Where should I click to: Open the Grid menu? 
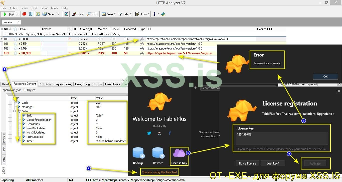tap(34, 8)
